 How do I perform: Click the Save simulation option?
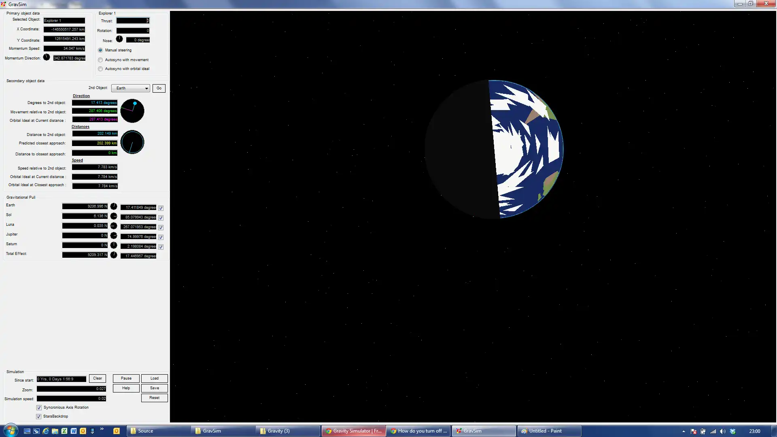point(155,388)
